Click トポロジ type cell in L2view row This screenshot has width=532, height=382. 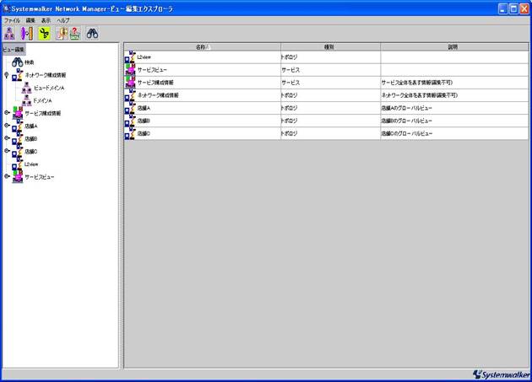click(x=330, y=57)
